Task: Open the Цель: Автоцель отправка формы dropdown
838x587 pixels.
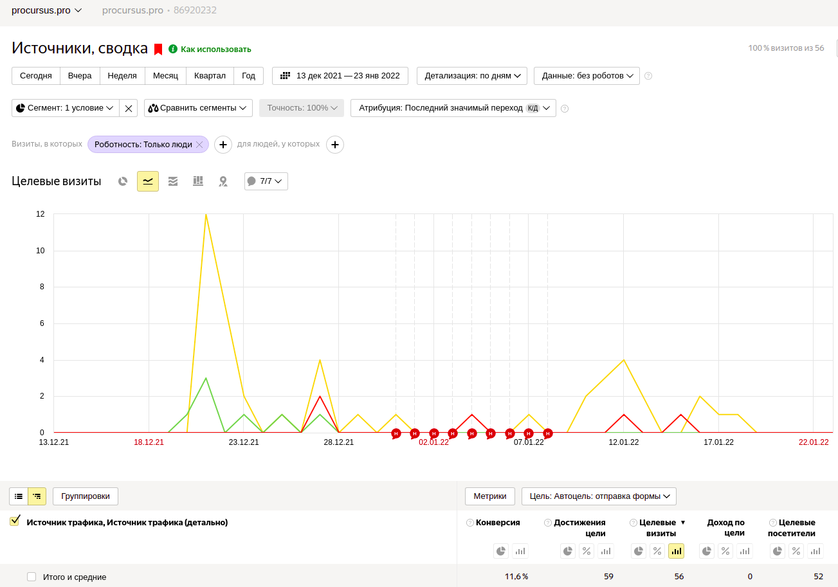Action: (599, 496)
